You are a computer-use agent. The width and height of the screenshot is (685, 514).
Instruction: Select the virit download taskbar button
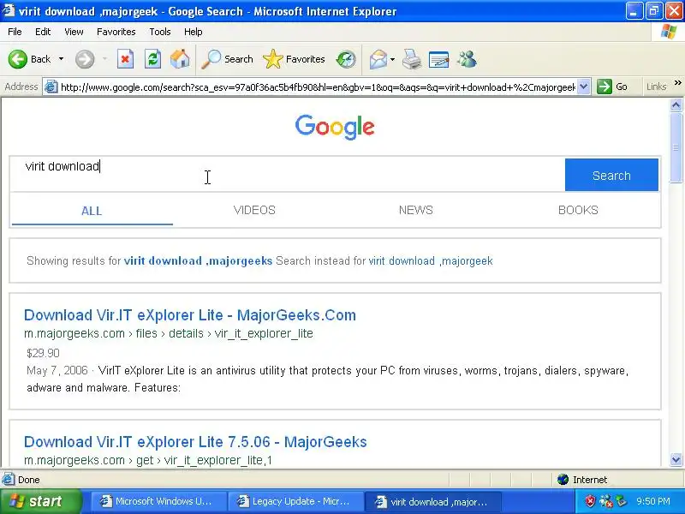(432, 501)
